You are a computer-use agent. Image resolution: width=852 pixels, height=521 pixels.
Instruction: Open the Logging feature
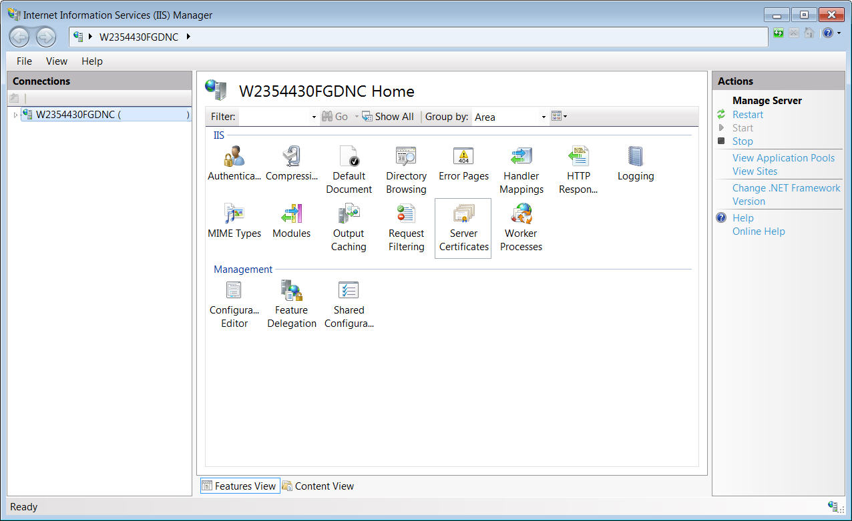(x=635, y=157)
